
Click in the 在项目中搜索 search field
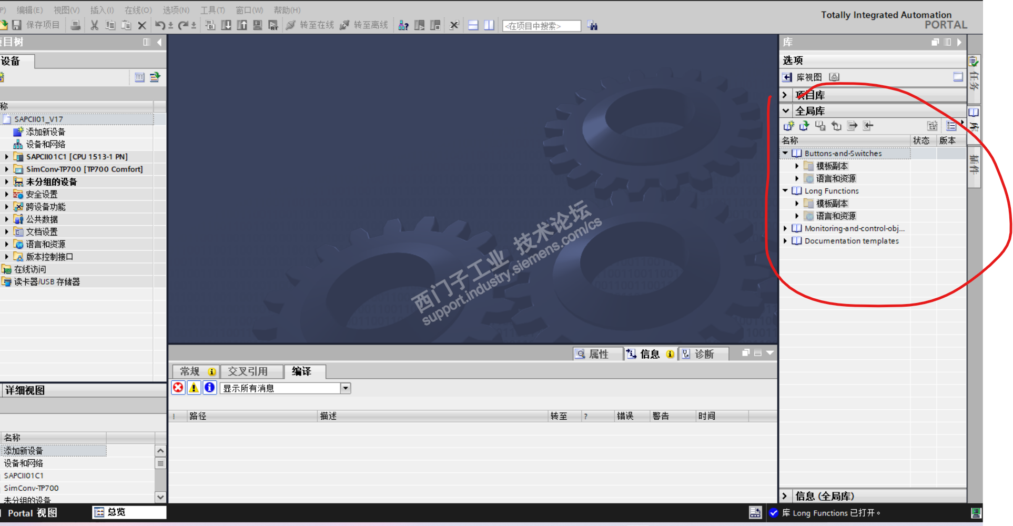542,26
